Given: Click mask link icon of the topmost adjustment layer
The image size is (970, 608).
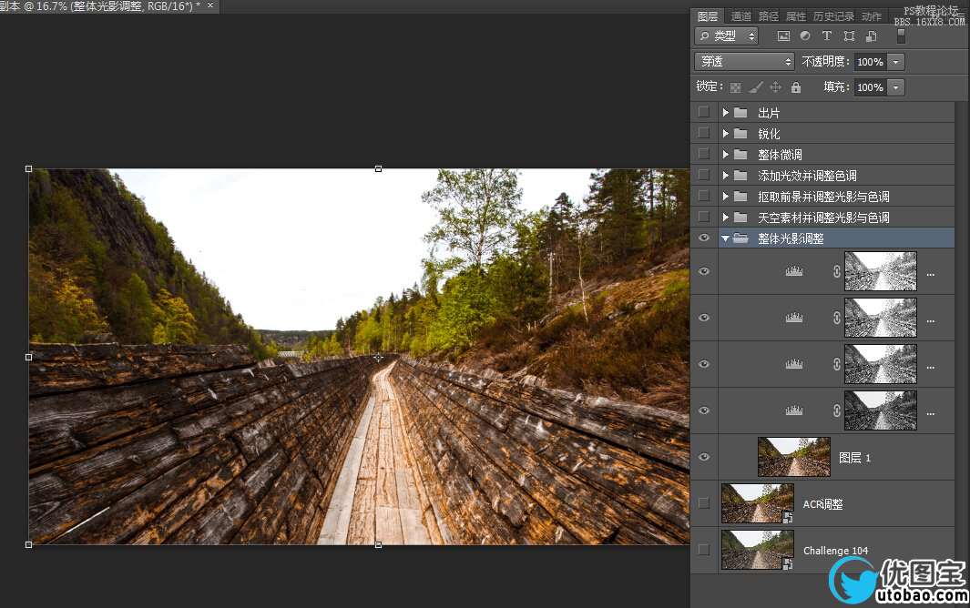Looking at the screenshot, I should tap(837, 271).
